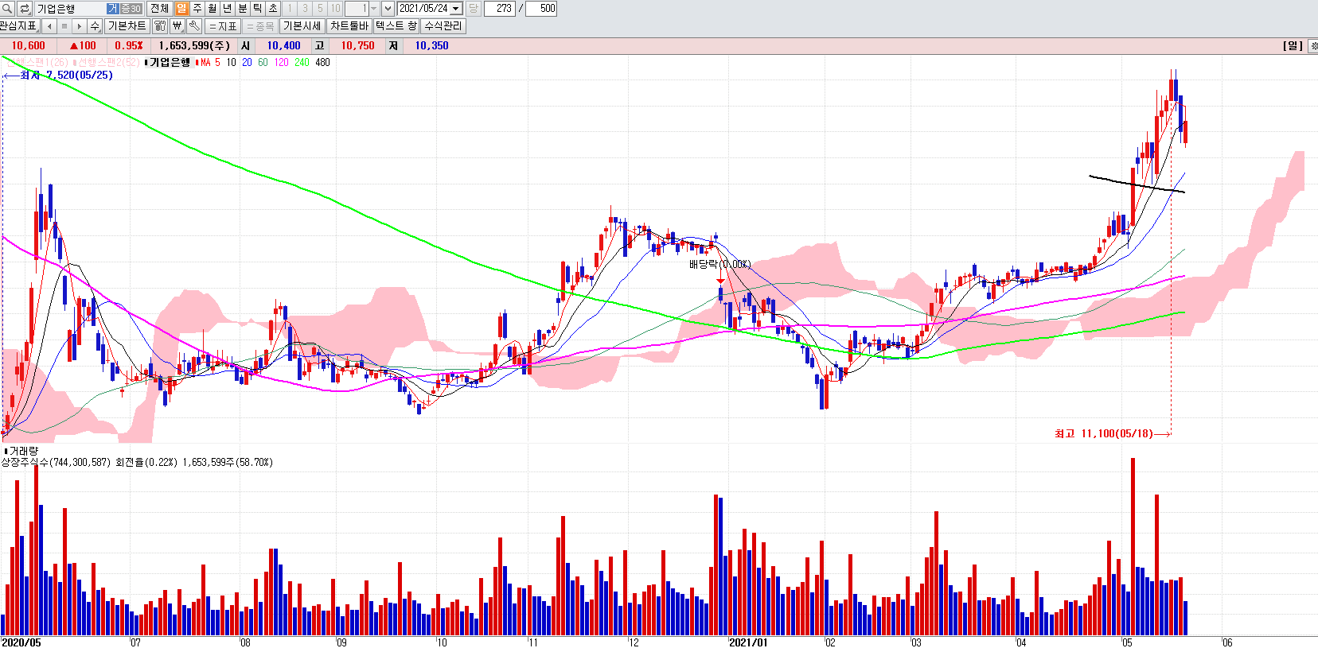
Task: Switch to 년 yearly chart period
Action: pos(227,9)
